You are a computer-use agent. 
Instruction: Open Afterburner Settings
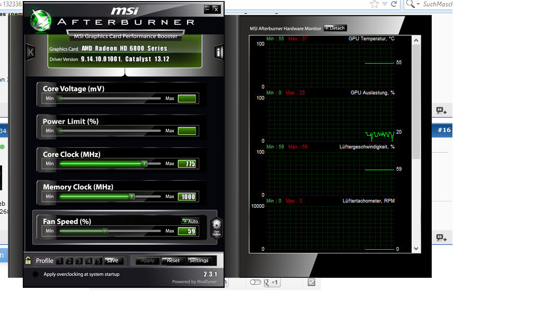199,261
